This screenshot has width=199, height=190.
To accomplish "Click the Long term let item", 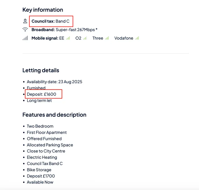I will tap(39, 100).
